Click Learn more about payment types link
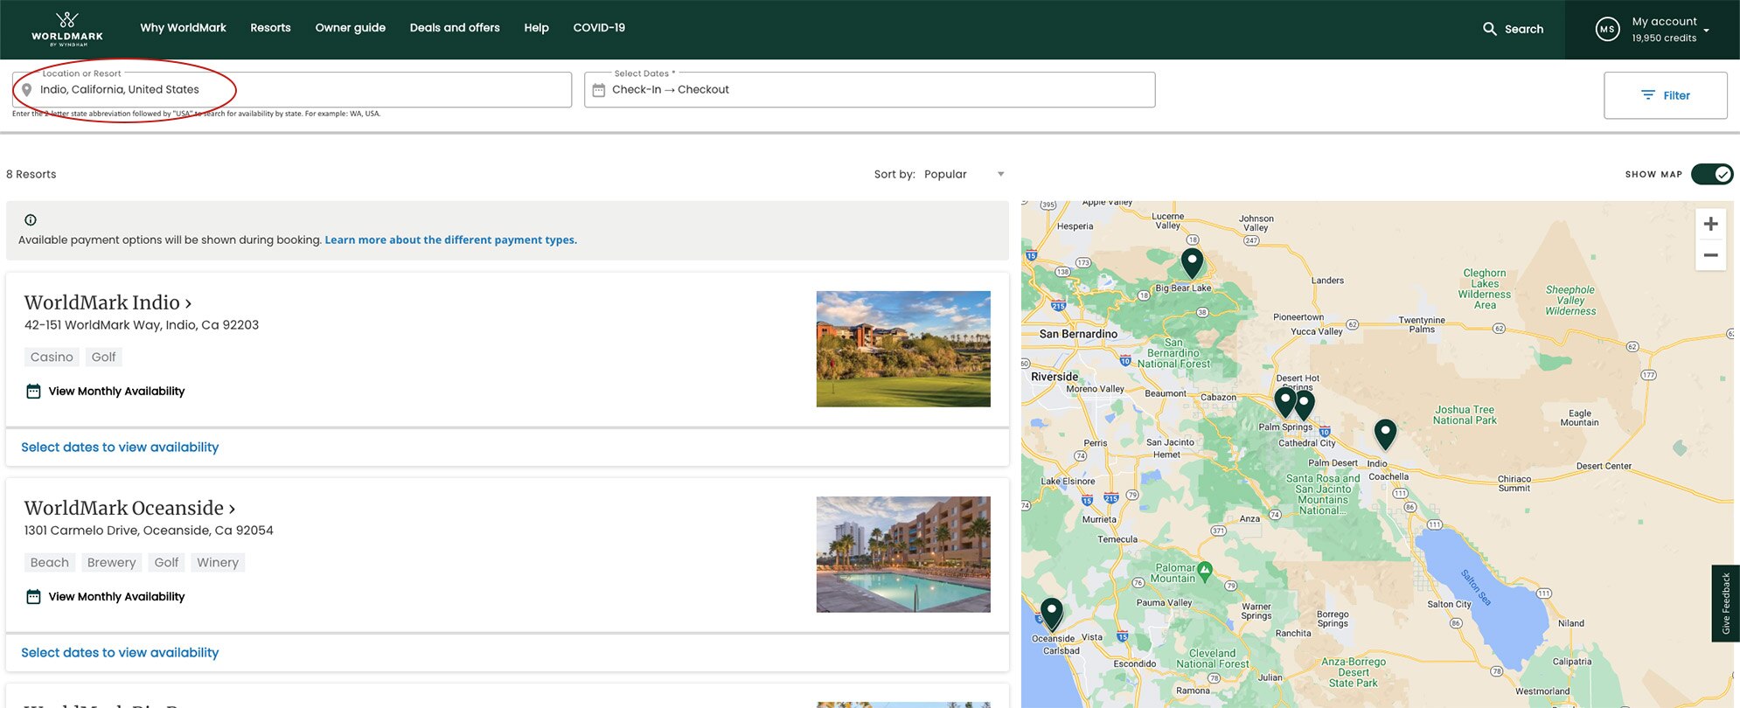Viewport: 1740px width, 708px height. click(450, 239)
